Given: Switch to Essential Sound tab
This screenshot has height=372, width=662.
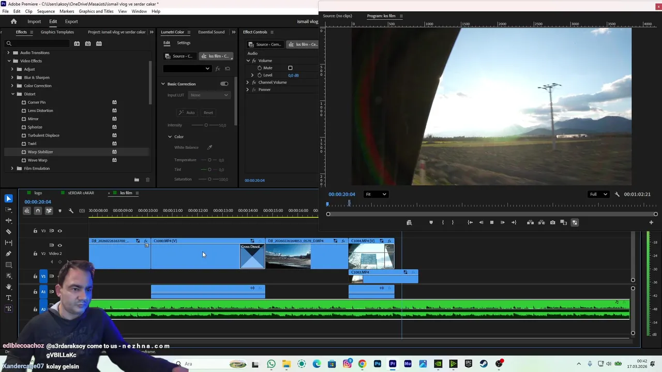Looking at the screenshot, I should (211, 32).
